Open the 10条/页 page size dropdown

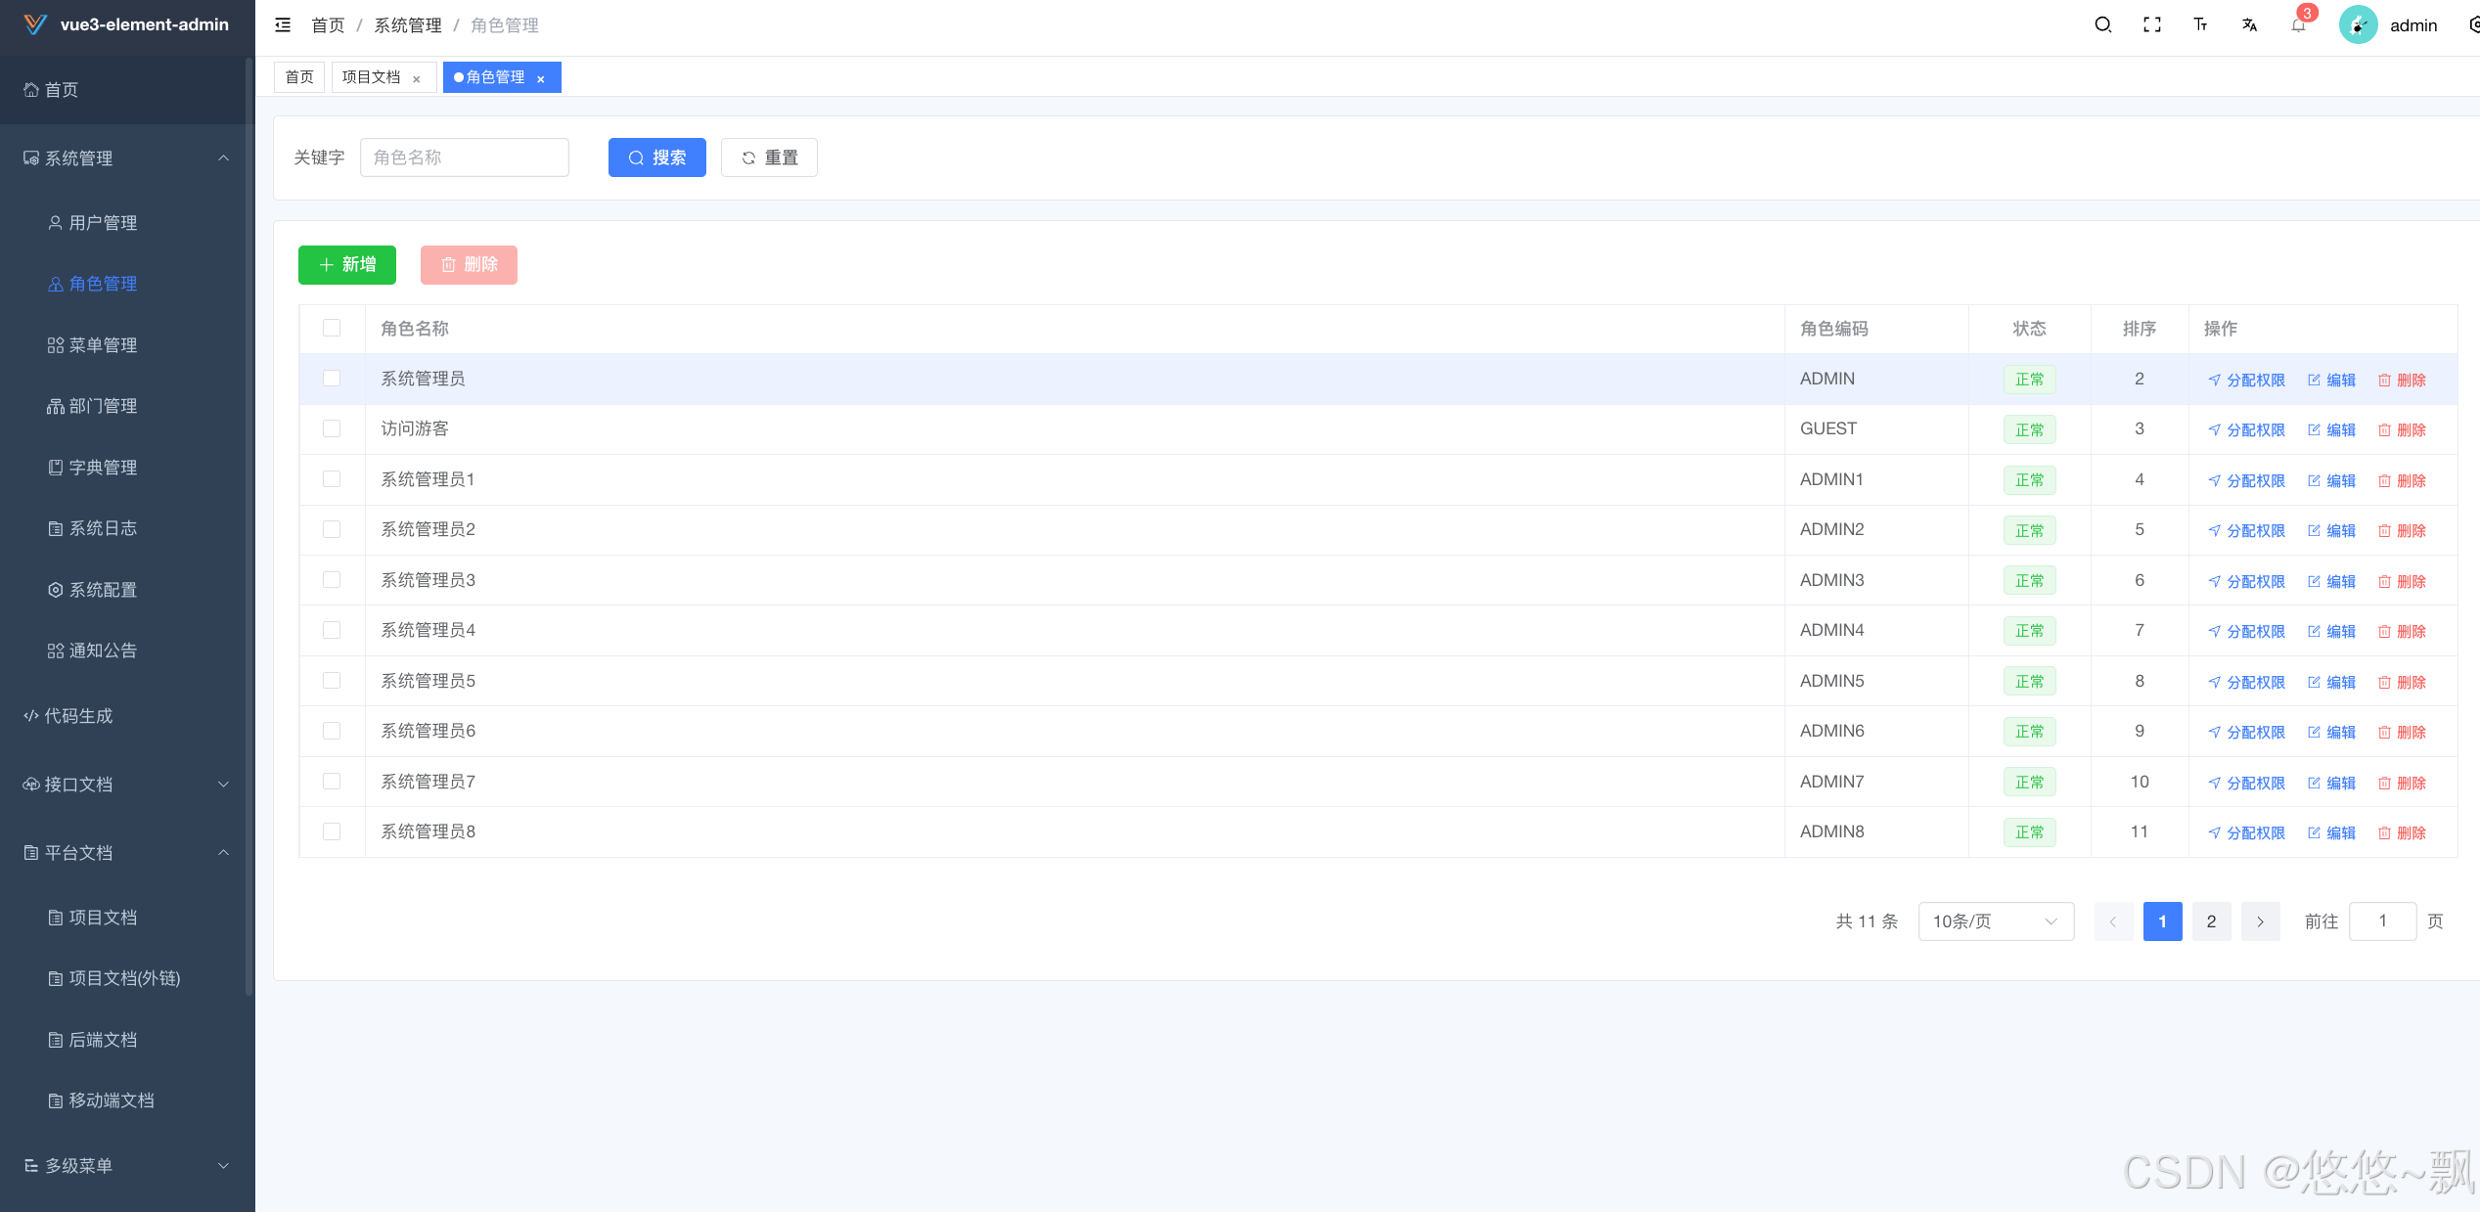click(x=1995, y=921)
